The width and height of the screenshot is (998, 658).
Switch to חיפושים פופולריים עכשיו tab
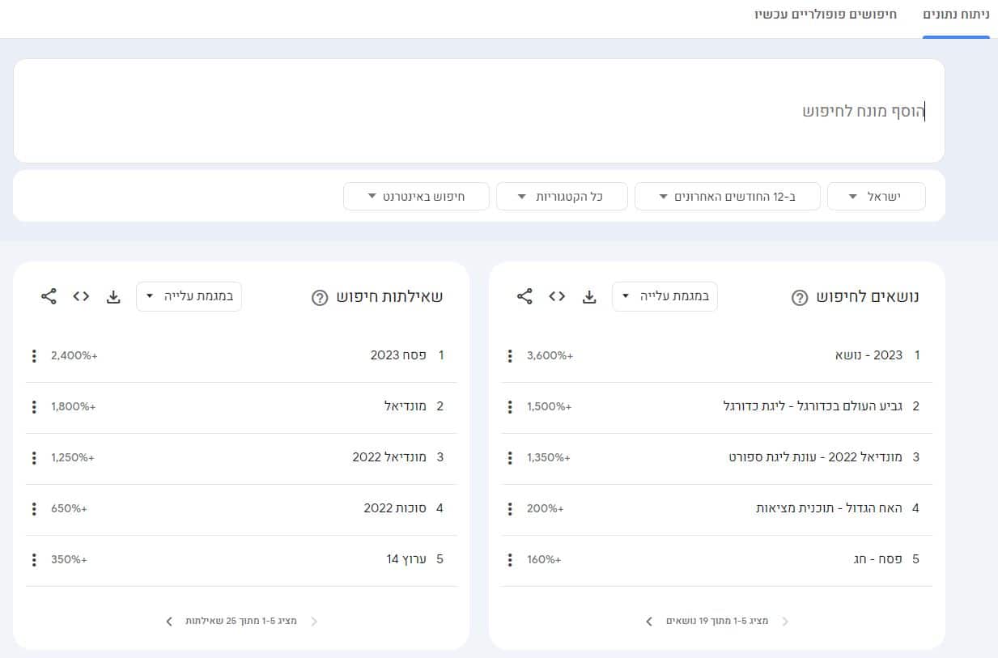tap(826, 15)
